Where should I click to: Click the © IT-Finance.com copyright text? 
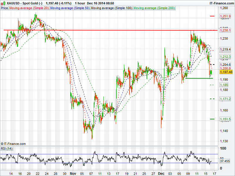pos(13,144)
